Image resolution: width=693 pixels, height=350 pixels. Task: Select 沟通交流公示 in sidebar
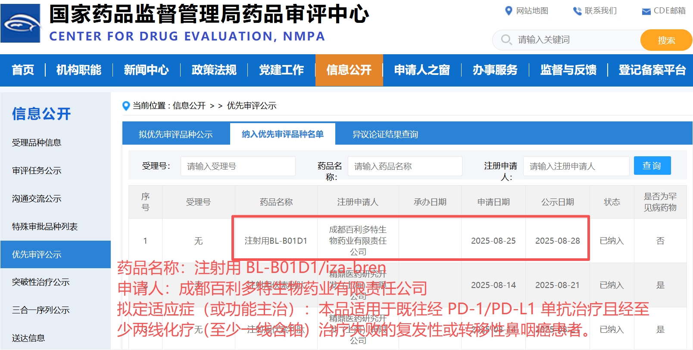(37, 198)
